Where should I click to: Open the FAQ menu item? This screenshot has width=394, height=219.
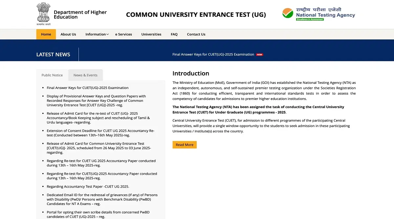[174, 34]
